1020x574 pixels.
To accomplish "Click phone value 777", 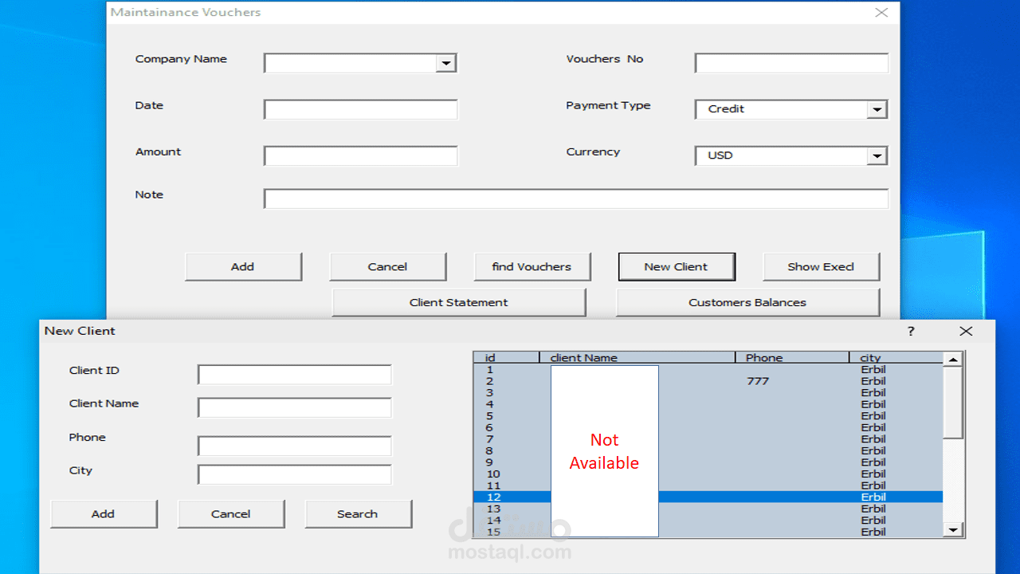I will pyautogui.click(x=758, y=381).
